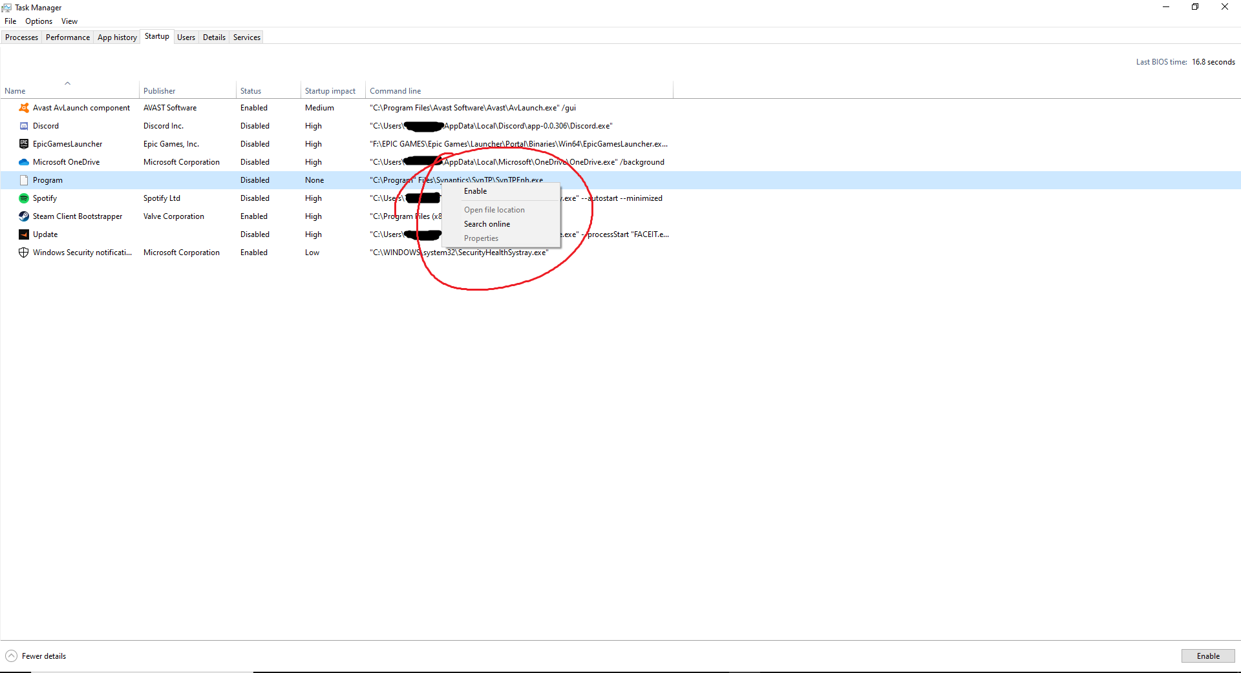
Task: Click the Valve Corporation publisher cell
Action: click(x=174, y=216)
